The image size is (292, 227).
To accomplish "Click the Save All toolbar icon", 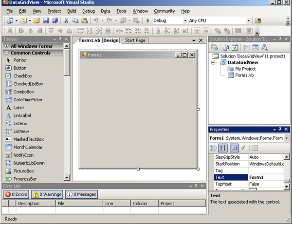I will coord(55,20).
